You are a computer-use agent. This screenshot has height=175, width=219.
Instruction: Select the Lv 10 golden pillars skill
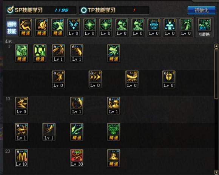pyautogui.click(x=22, y=158)
